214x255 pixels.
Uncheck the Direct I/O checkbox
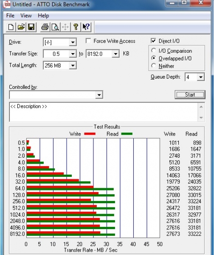153,41
